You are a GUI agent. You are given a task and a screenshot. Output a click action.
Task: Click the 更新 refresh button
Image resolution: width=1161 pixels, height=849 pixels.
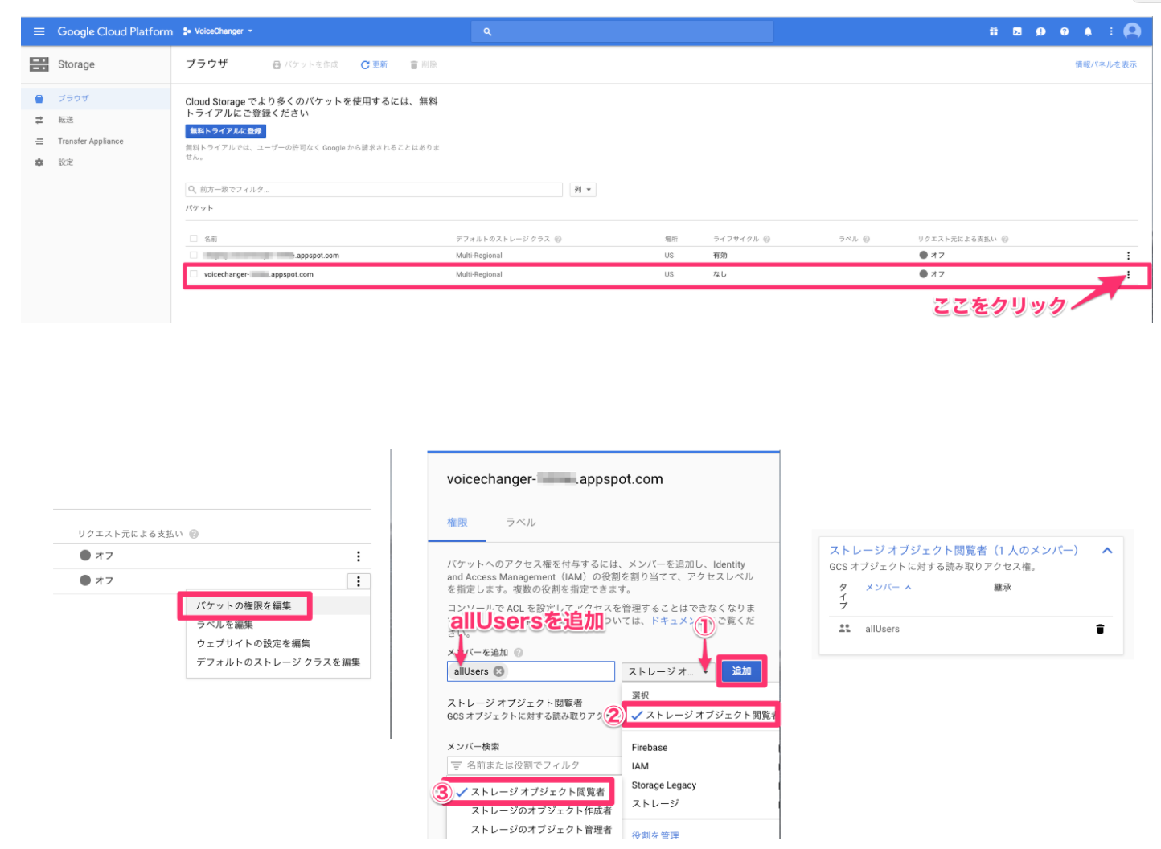tap(374, 64)
